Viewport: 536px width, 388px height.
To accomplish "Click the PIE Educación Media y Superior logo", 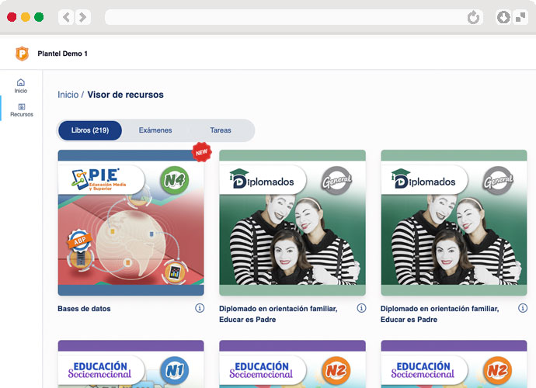I will point(99,179).
